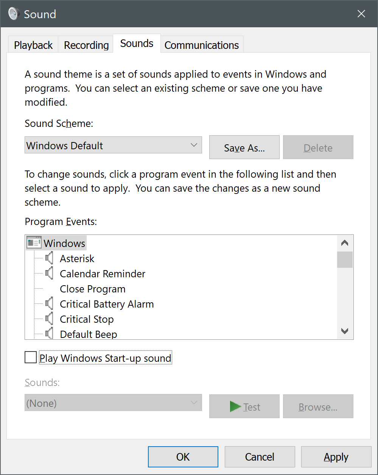This screenshot has width=378, height=475.
Task: Click the Sound speaker icon in title bar
Action: point(13,14)
